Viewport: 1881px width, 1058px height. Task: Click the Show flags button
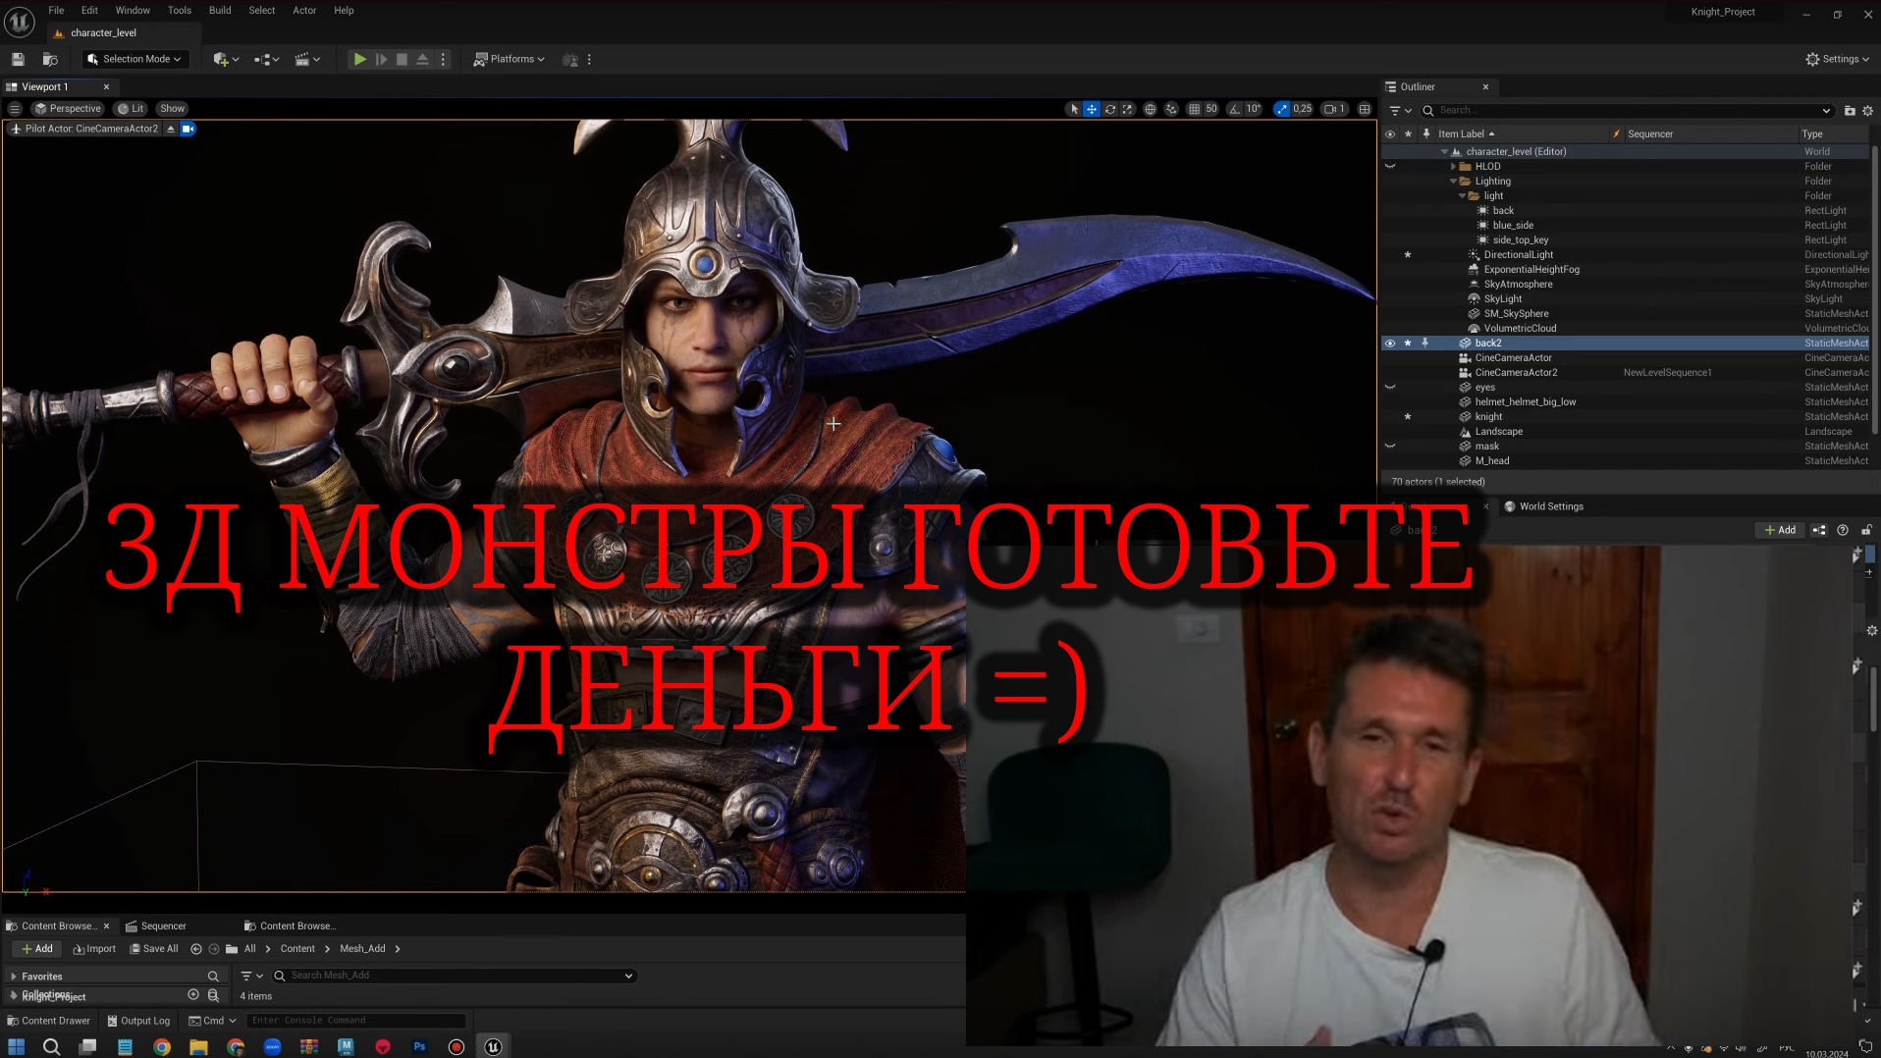(x=173, y=109)
